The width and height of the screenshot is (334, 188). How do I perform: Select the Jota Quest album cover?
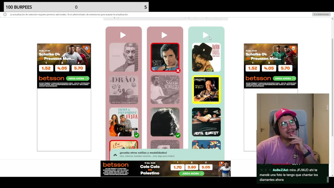(x=206, y=122)
